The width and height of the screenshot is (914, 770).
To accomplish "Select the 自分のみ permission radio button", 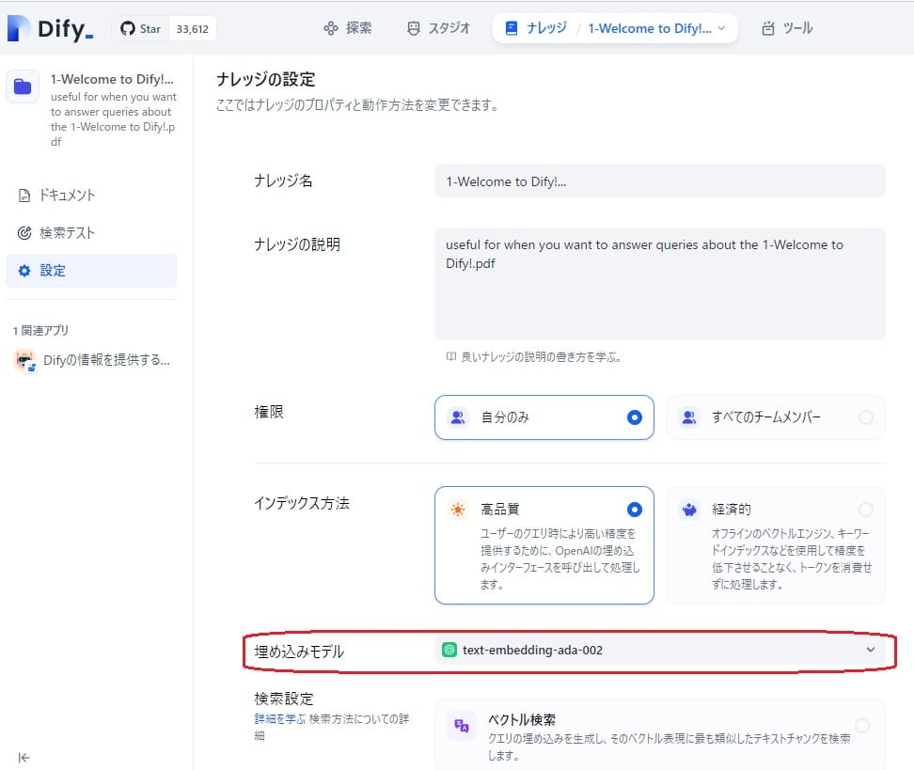I will [x=633, y=417].
